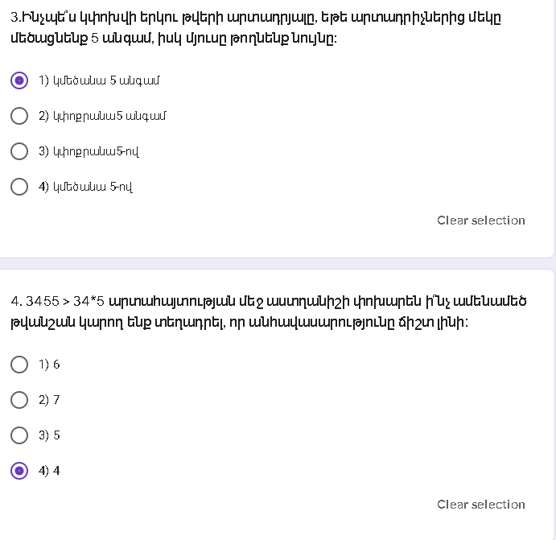Choose radio circle for '2) կփոքրանա5 անգամ'
Image resolution: width=556 pixels, height=540 pixels.
coord(19,116)
